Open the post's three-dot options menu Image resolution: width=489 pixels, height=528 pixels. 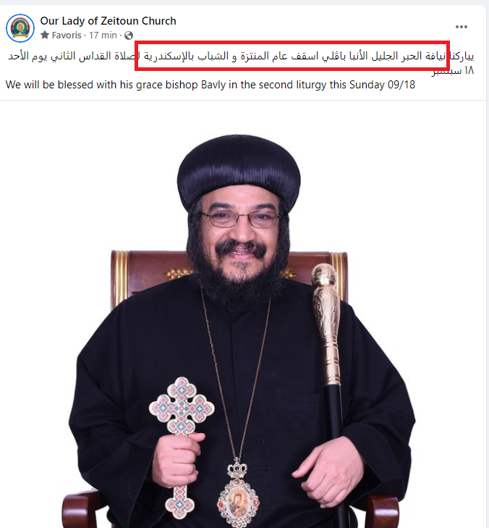(x=461, y=27)
